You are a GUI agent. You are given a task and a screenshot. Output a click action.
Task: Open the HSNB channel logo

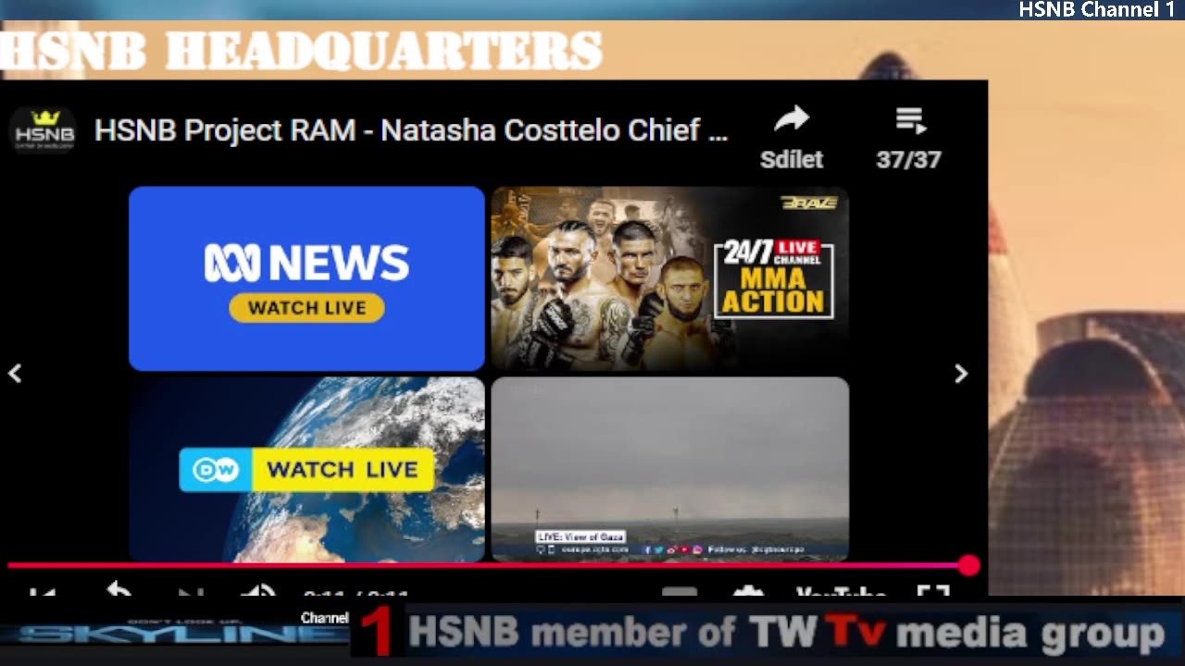point(43,130)
